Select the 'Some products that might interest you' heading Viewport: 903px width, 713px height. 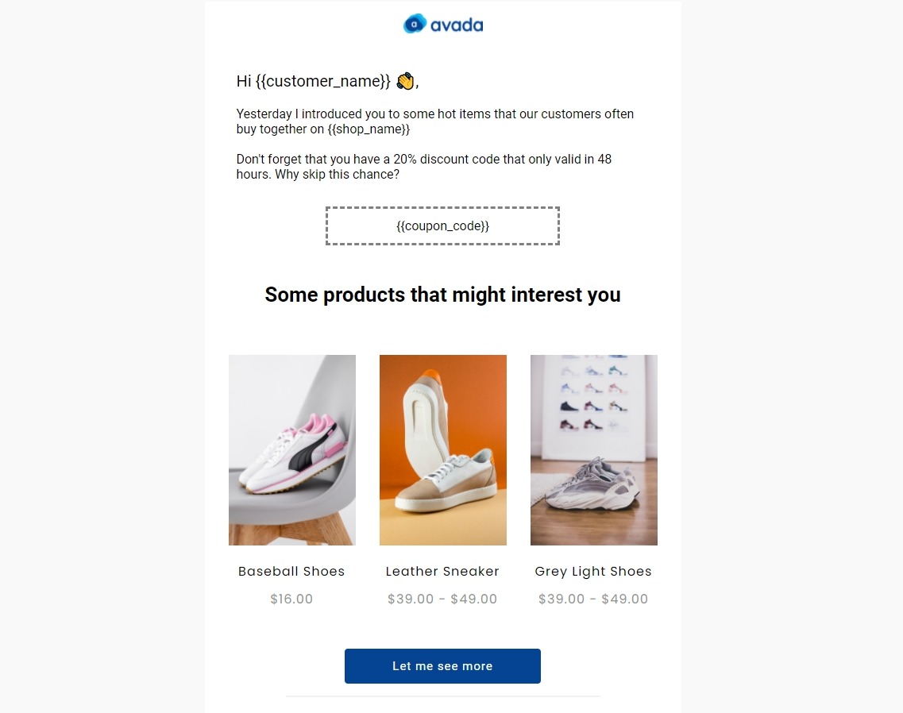(x=442, y=295)
